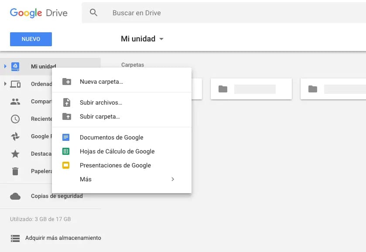Screen dimensions: 366x252
Task: Click the Reciente clock icon
Action: [15, 119]
